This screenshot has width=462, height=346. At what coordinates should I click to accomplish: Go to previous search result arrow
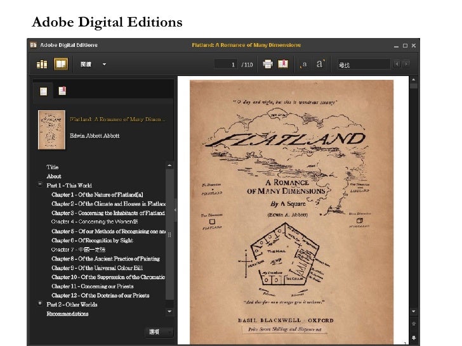[x=397, y=64]
